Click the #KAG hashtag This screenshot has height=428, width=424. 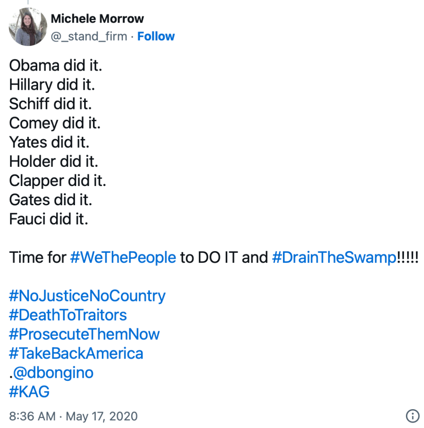[x=29, y=392]
